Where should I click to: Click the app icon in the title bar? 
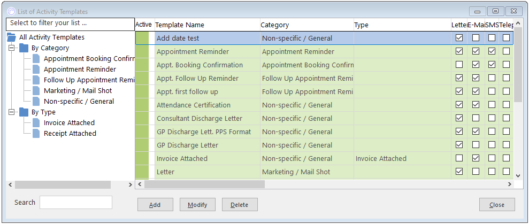(11, 11)
